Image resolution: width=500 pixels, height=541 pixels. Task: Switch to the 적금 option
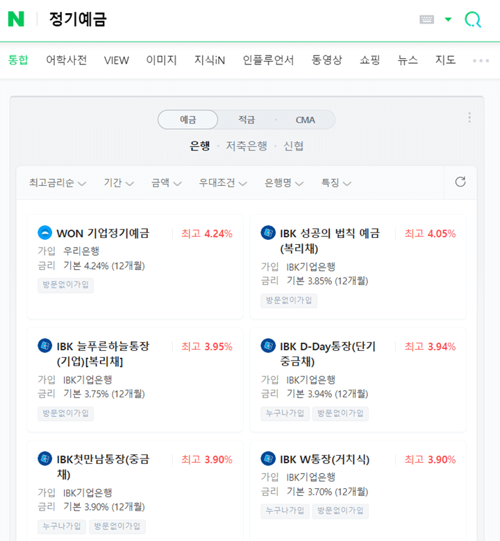click(247, 120)
